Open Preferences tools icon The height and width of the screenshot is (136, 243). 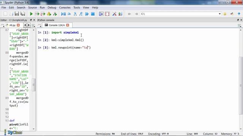[x=114, y=14]
